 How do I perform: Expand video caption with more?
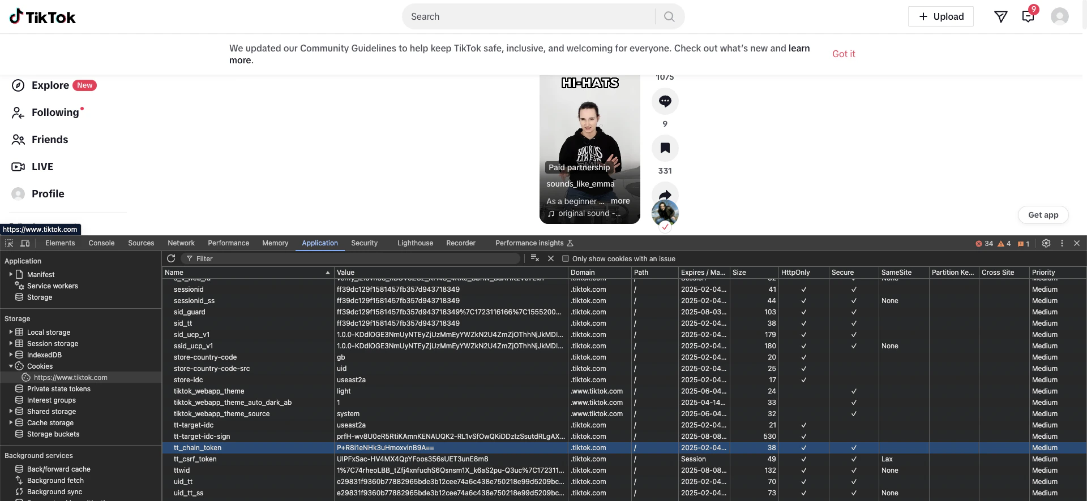(x=620, y=201)
